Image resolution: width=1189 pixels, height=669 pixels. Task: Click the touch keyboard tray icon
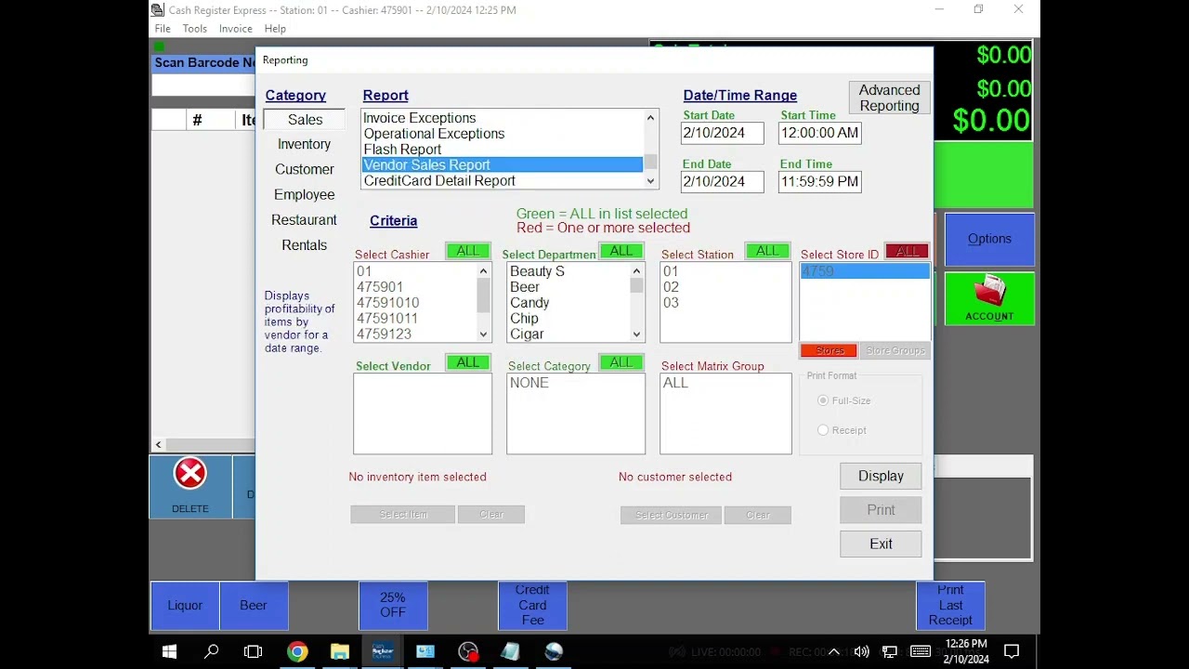921,651
